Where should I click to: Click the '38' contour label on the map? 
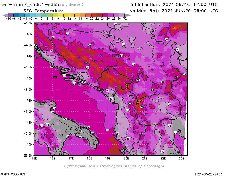80,131
